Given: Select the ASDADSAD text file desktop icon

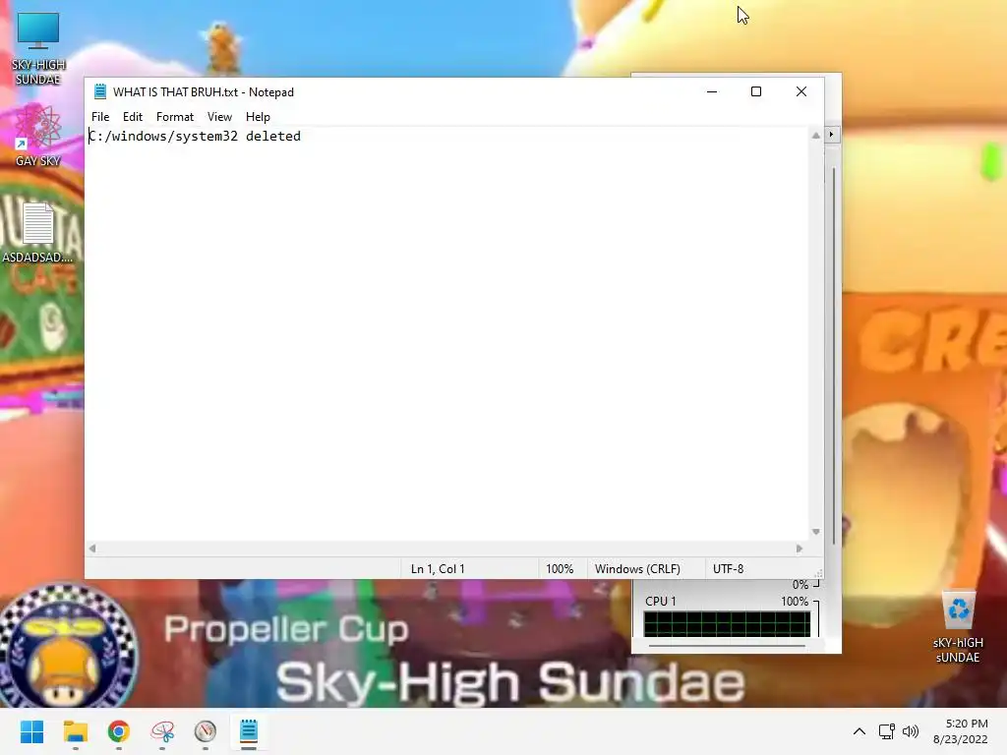Looking at the screenshot, I should point(38,232).
